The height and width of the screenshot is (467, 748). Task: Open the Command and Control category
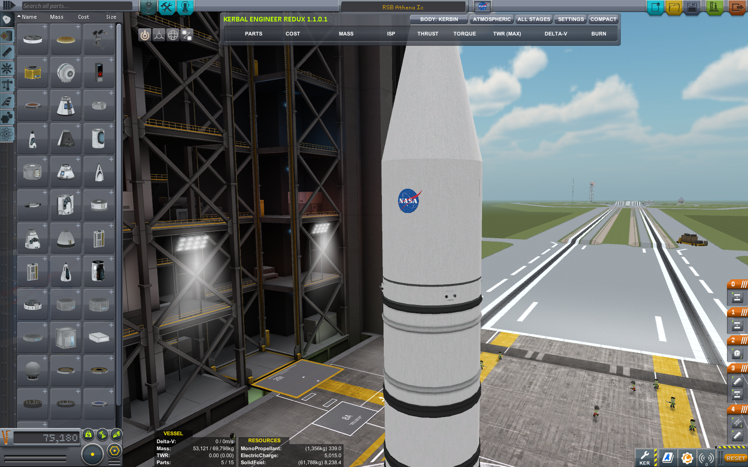point(7,69)
